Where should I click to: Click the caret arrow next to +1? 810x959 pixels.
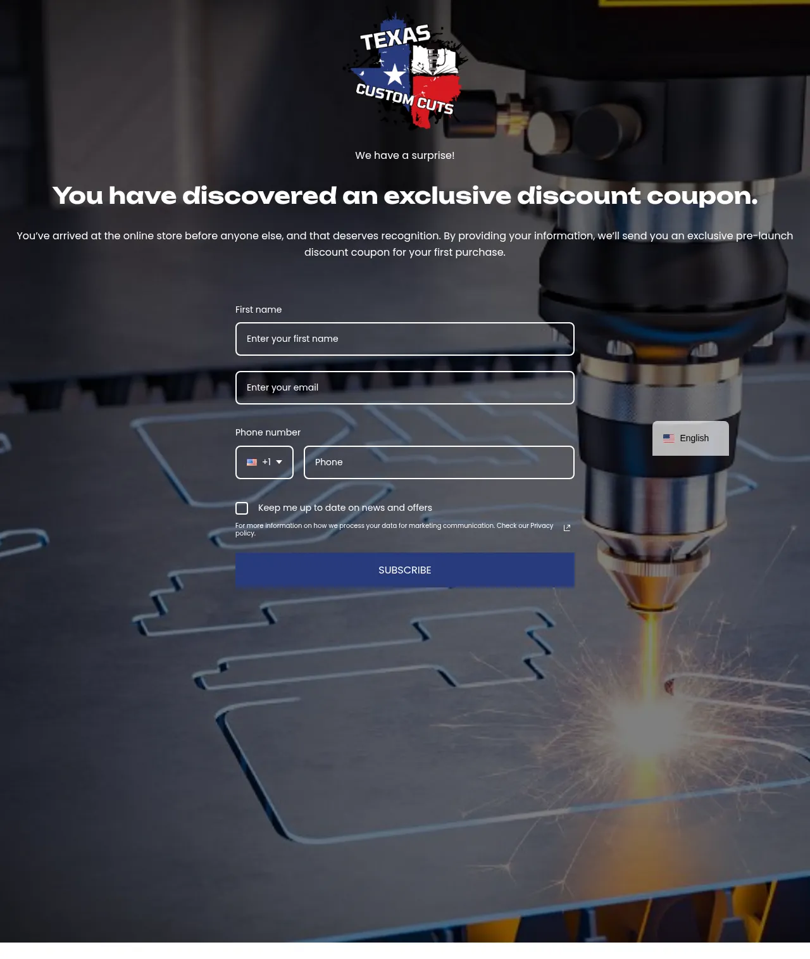pyautogui.click(x=279, y=462)
